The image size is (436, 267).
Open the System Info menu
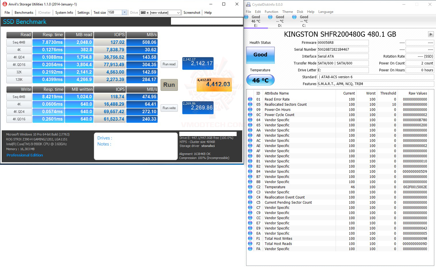pyautogui.click(x=64, y=13)
